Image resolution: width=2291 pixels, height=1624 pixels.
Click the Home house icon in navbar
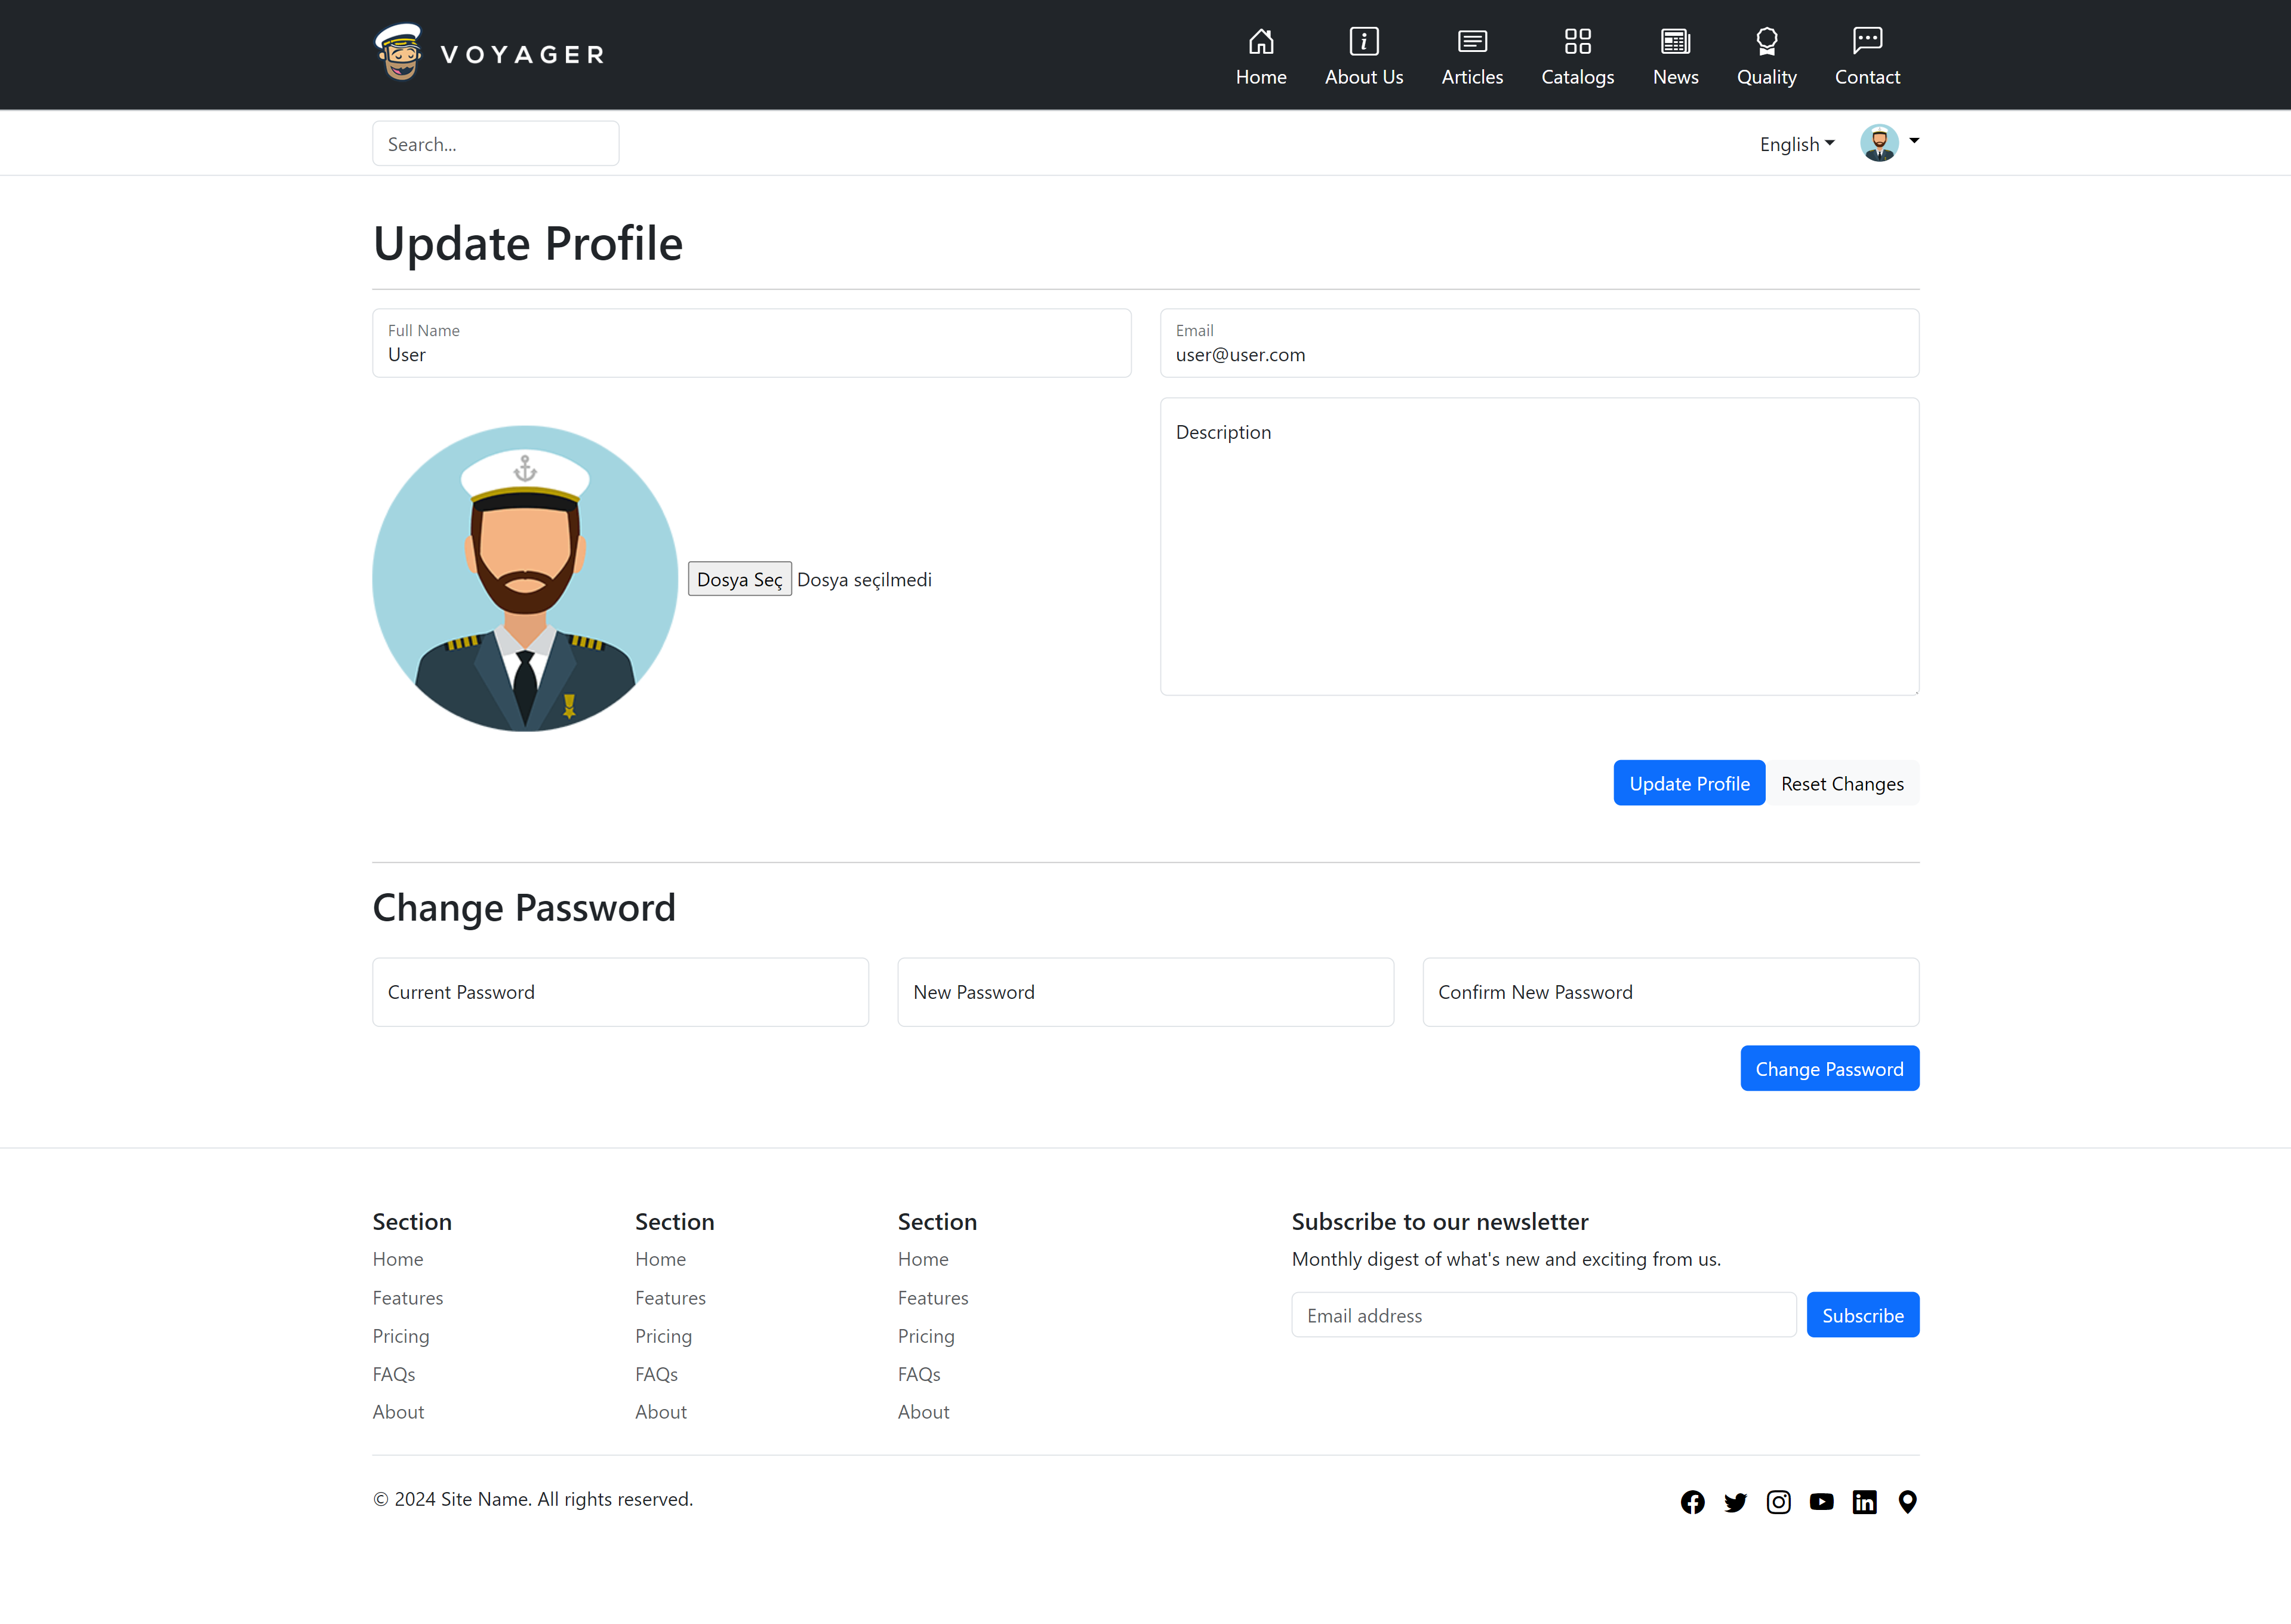point(1261,41)
